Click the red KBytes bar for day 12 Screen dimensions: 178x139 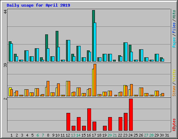(68, 122)
